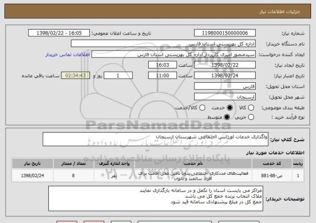The height and width of the screenshot is (223, 316).
Task: Click the نوع فرآیند خرید label
Action: tap(288, 117)
